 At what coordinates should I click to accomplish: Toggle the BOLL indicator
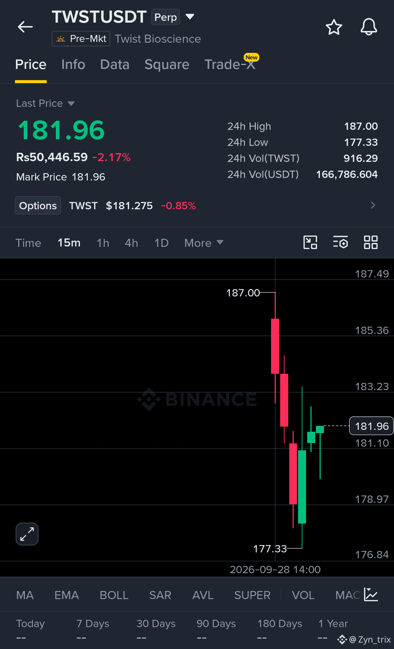click(x=114, y=595)
